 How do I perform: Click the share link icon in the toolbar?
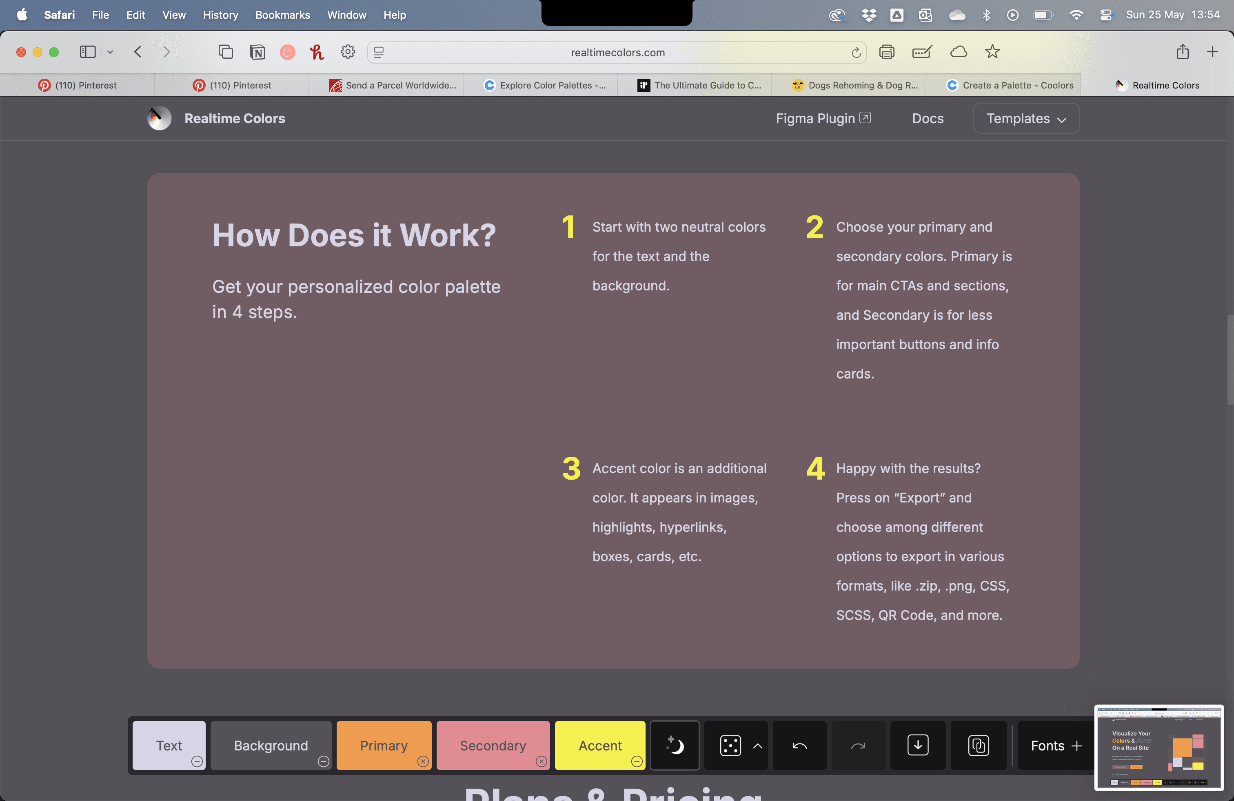[978, 746]
